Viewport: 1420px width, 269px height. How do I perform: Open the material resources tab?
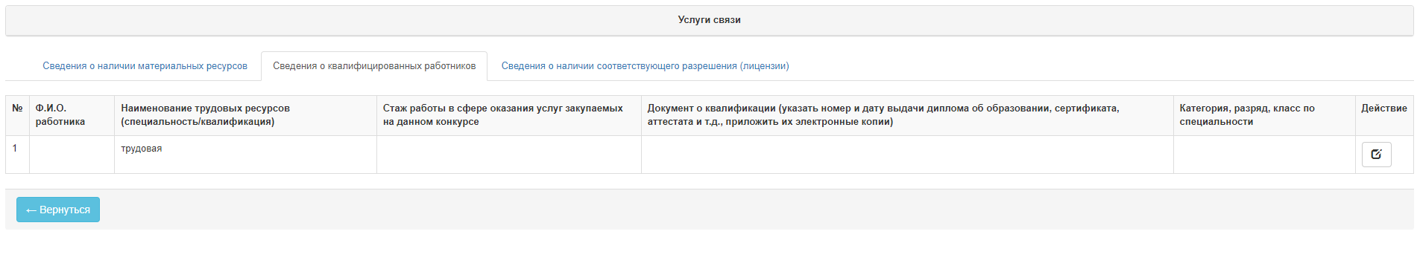[x=145, y=66]
